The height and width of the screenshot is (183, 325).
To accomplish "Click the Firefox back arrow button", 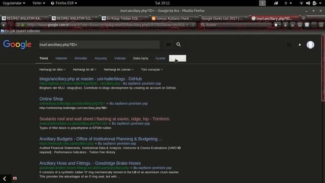I will pos(4,25).
